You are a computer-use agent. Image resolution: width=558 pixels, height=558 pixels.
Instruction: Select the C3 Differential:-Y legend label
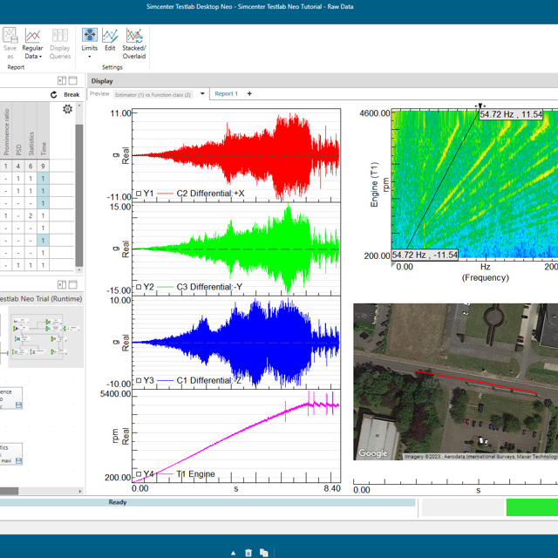click(x=209, y=287)
